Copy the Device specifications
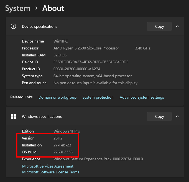The width and height of the screenshot is (189, 182). tap(159, 26)
